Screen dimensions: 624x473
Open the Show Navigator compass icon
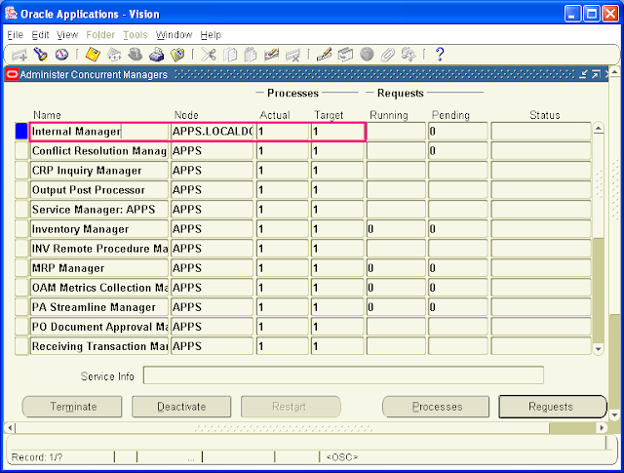(x=61, y=55)
